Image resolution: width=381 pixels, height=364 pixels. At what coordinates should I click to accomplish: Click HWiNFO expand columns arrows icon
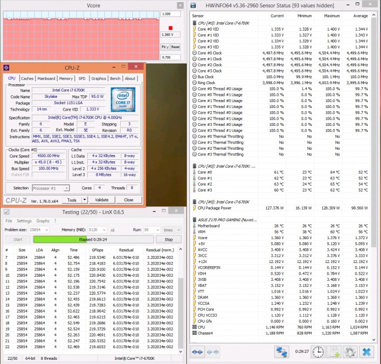pos(197,352)
